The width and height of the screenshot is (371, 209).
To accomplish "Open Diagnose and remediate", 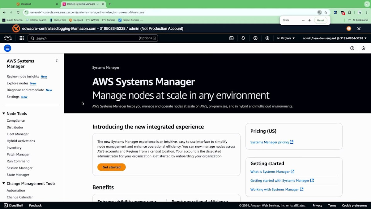I will (x=25, y=90).
